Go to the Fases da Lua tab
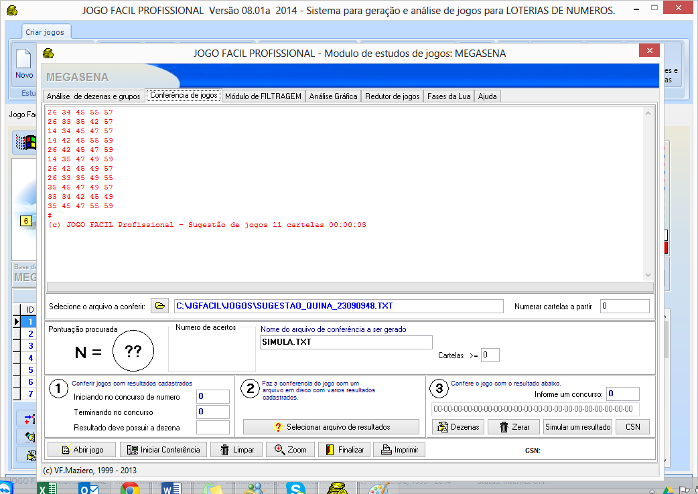The image size is (698, 494). coord(449,96)
